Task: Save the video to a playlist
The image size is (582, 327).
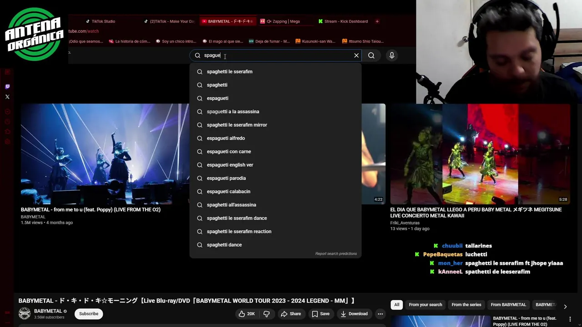Action: tap(321, 314)
